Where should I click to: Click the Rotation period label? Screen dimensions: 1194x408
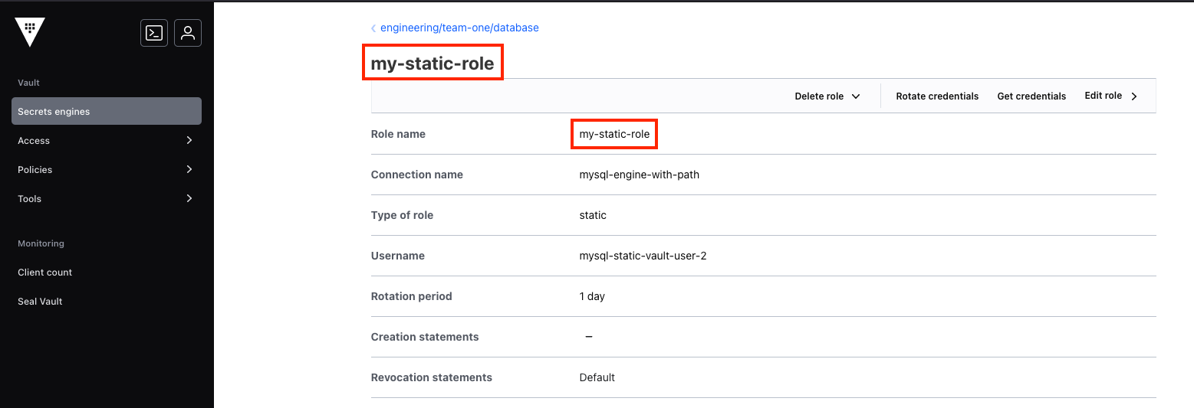coord(411,296)
